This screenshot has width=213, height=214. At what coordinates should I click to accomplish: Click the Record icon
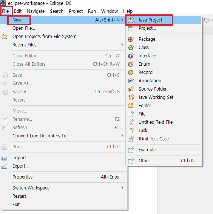pyautogui.click(x=131, y=72)
